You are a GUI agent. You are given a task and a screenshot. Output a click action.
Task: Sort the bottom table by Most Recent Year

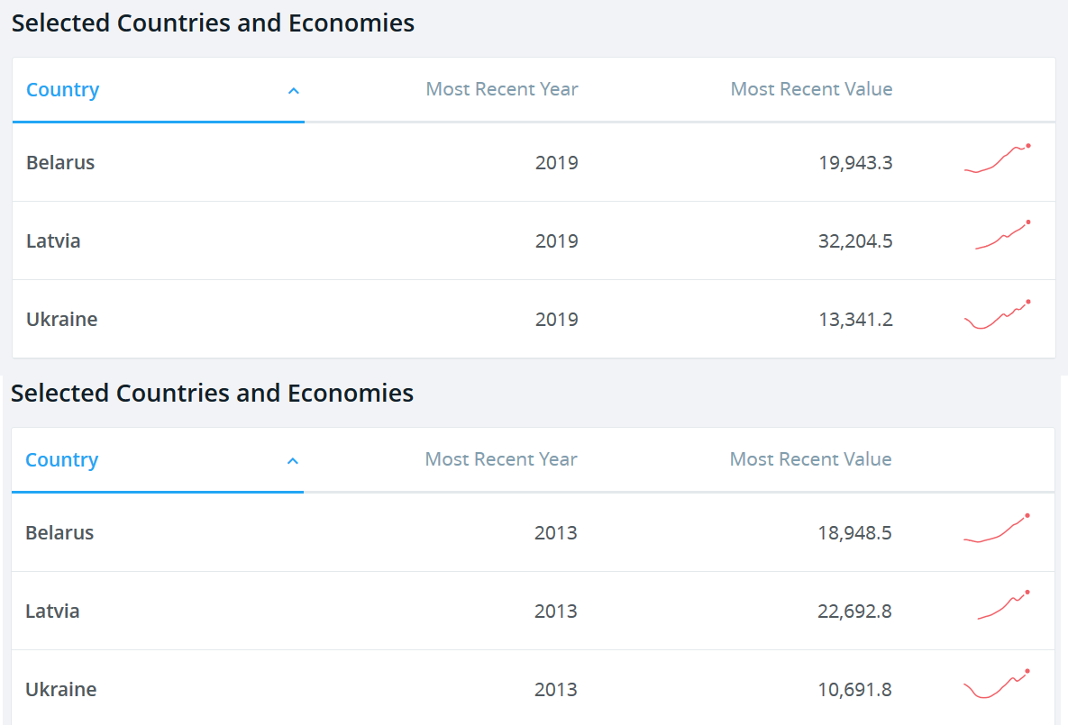pyautogui.click(x=500, y=459)
